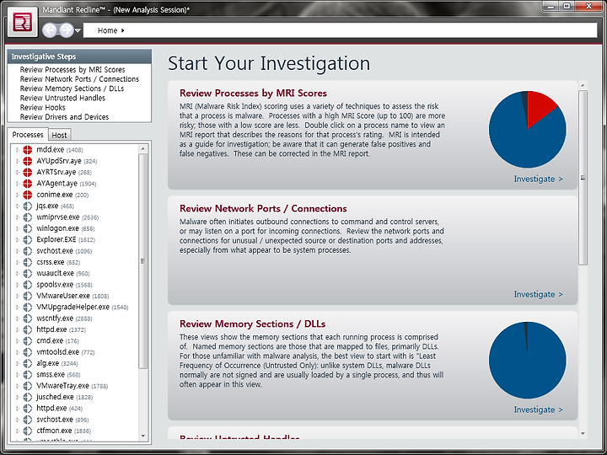Click the gray process icon next to alg.exe

tap(28, 363)
